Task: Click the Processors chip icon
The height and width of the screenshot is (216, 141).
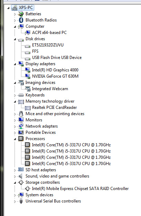Action: coord(21,139)
